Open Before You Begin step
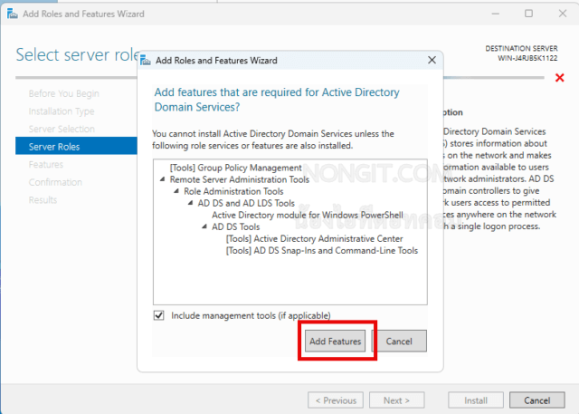 pos(64,93)
